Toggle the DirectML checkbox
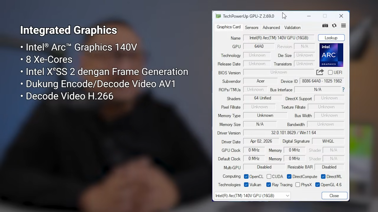This screenshot has width=378, height=212. tap(323, 176)
